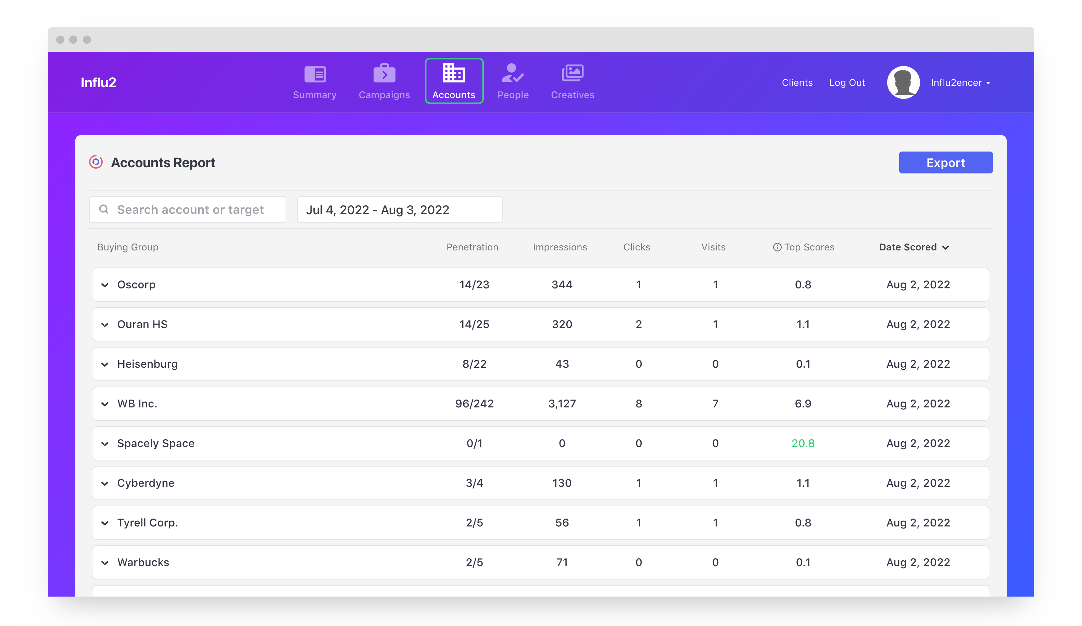Expand the Spacely Space row
This screenshot has width=1082, height=626.
pyautogui.click(x=105, y=444)
